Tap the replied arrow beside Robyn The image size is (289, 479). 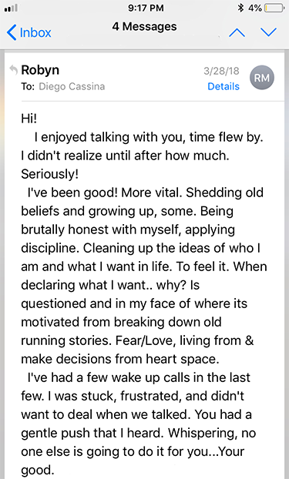[x=13, y=70]
